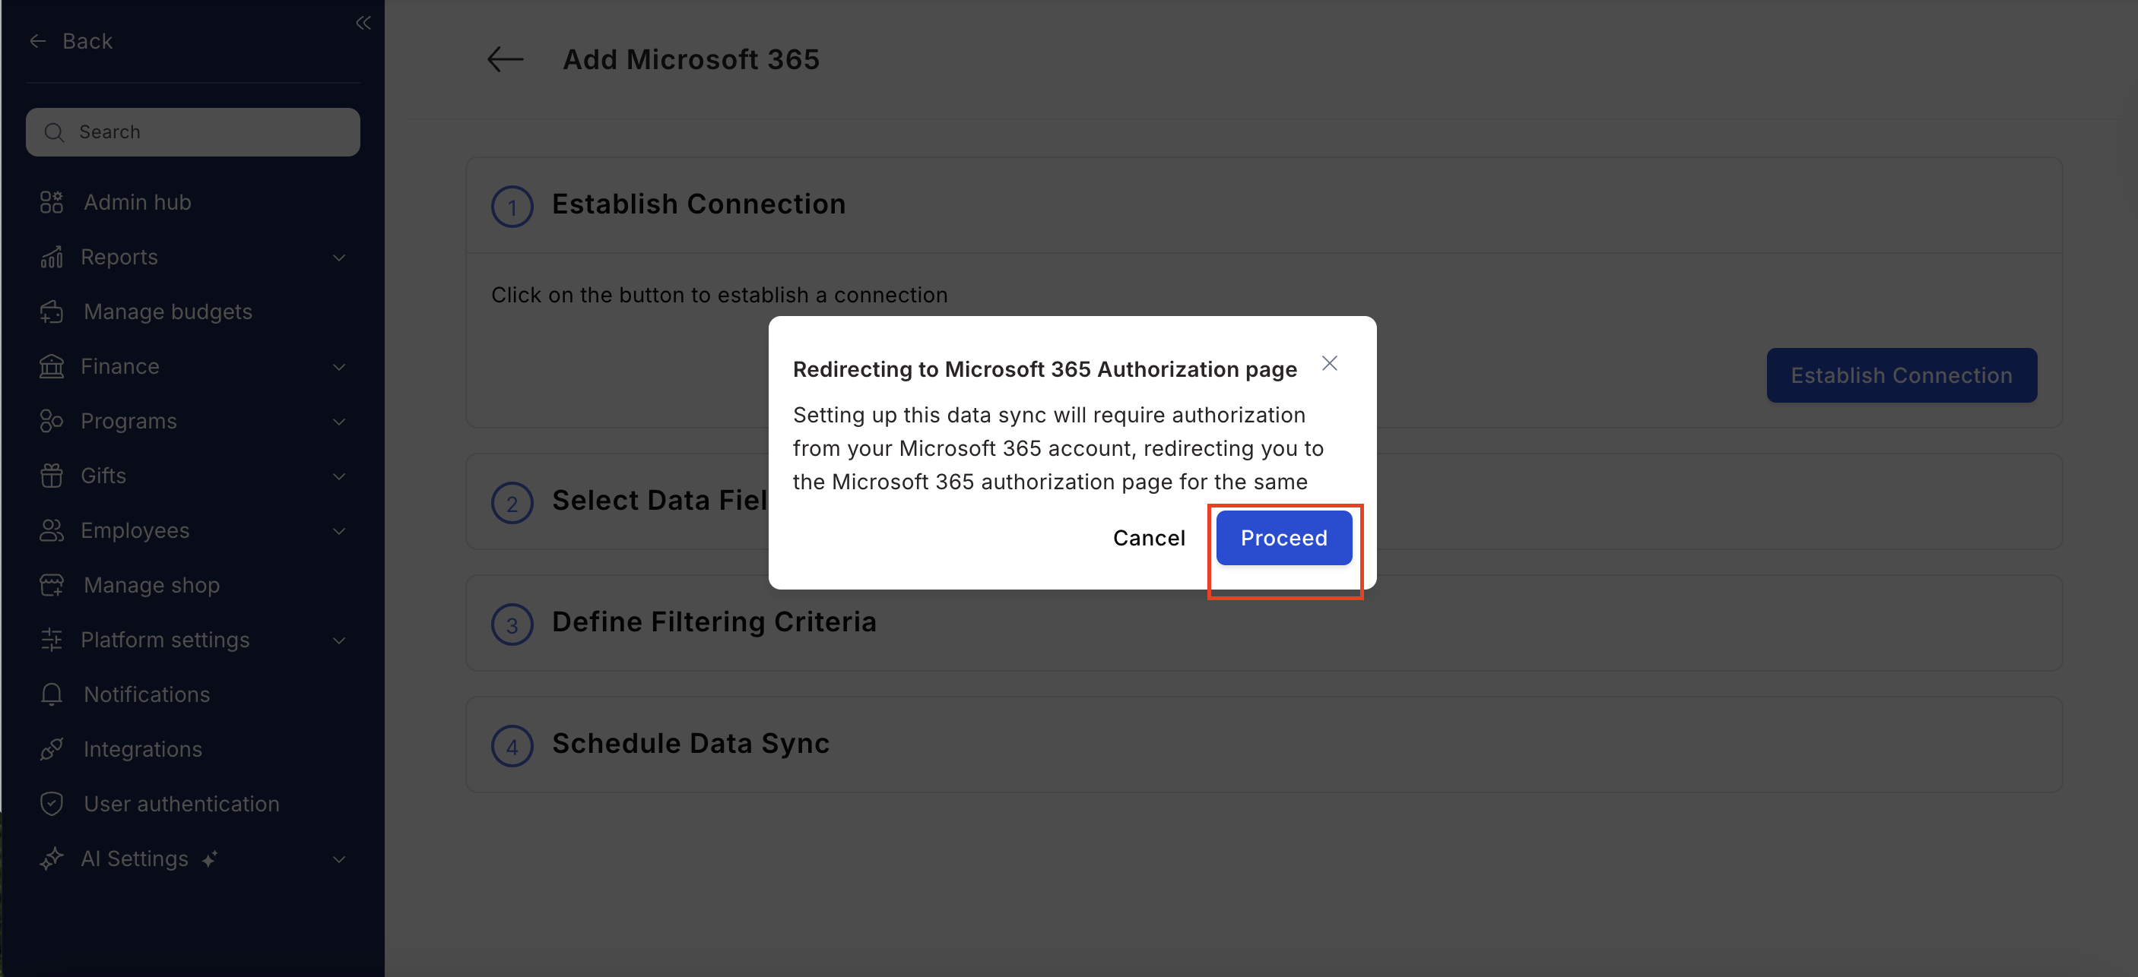Click the User authentication shield icon
The width and height of the screenshot is (2138, 977).
point(52,805)
